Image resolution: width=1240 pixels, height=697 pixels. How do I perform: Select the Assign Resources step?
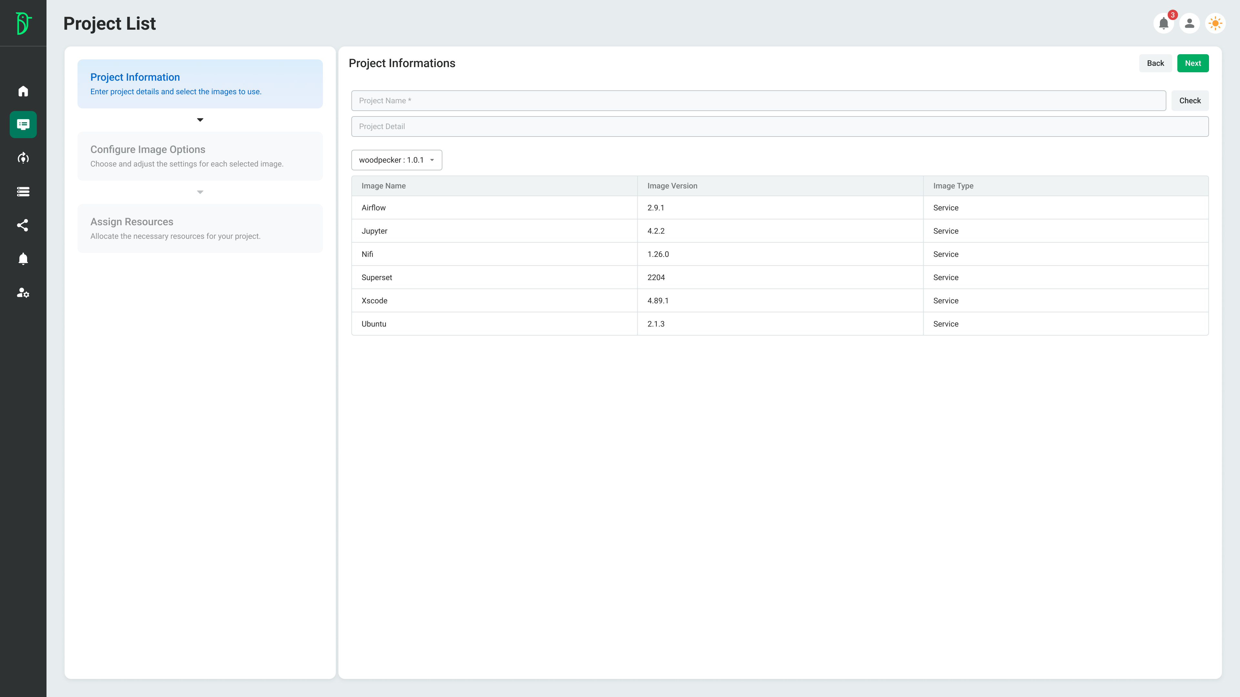tap(200, 228)
